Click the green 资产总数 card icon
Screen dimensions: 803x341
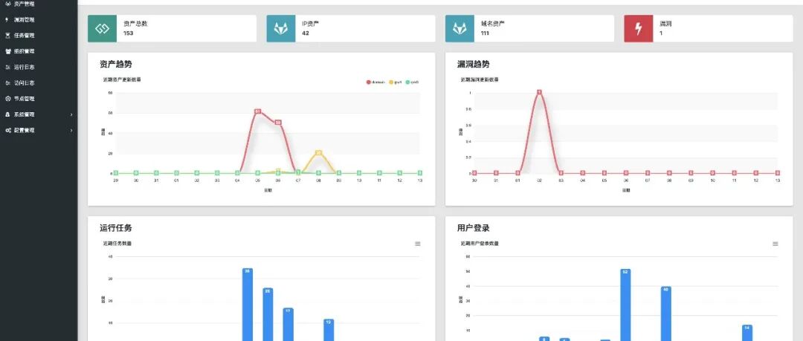point(102,29)
